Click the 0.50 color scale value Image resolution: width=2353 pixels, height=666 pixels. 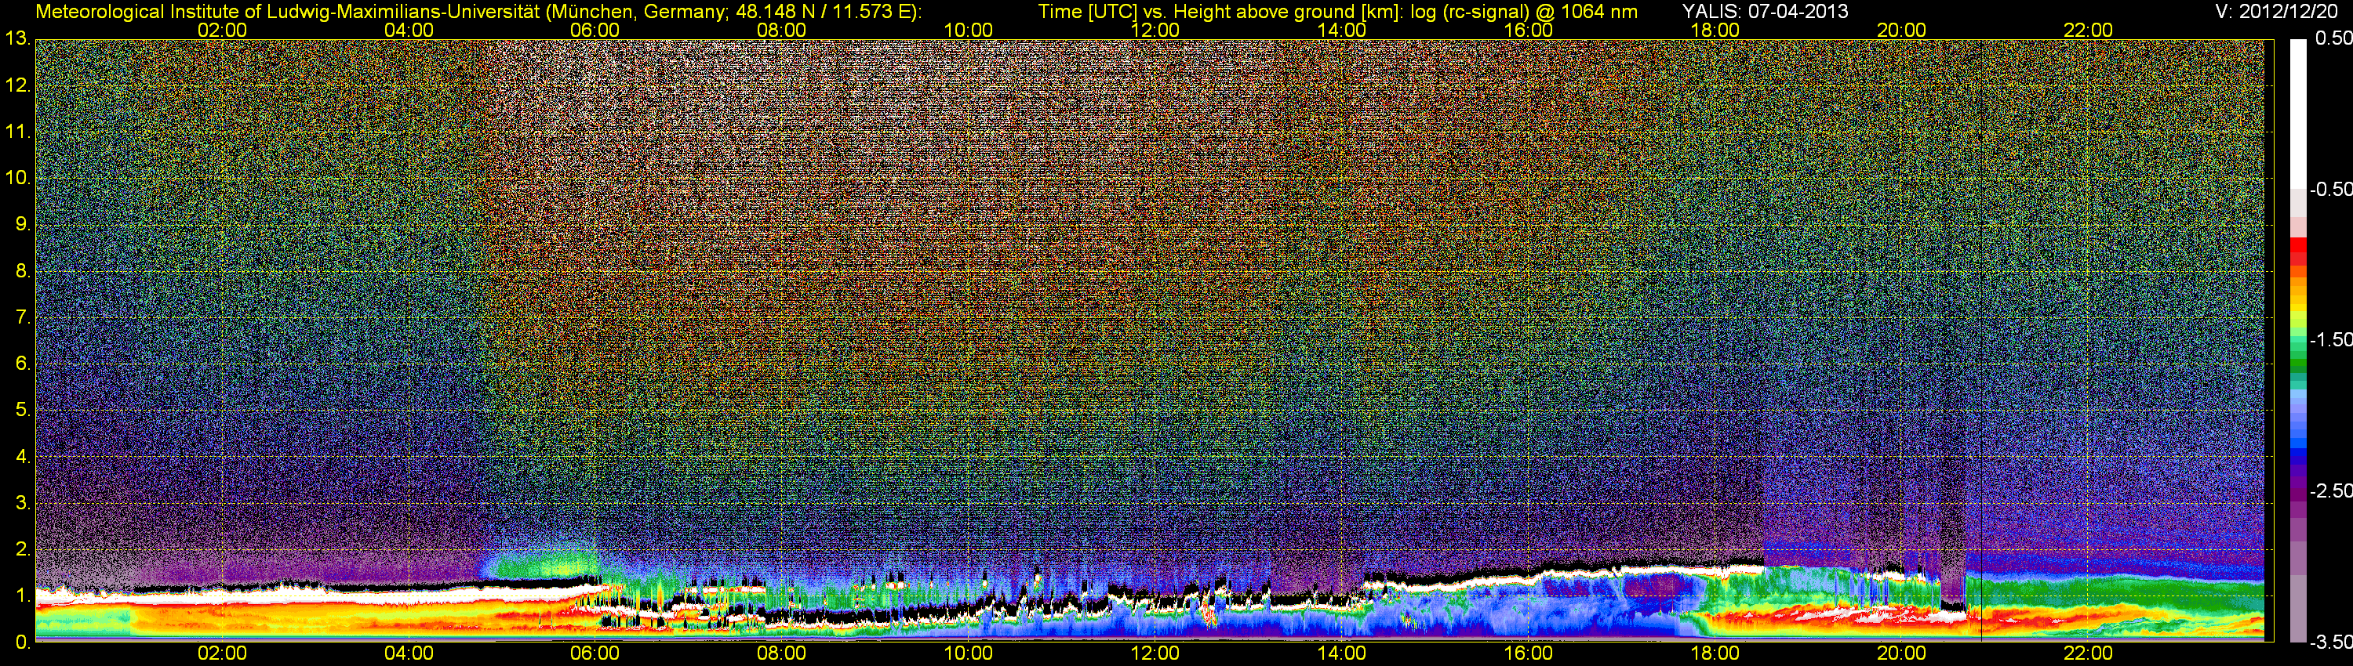(x=2333, y=38)
